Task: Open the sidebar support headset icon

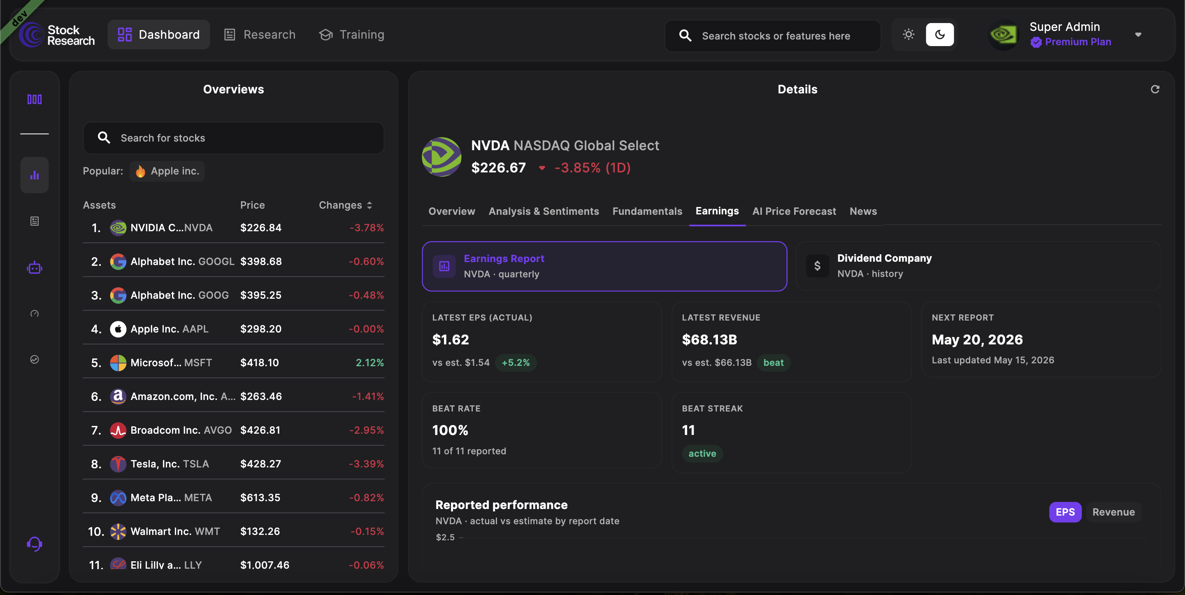Action: tap(35, 544)
